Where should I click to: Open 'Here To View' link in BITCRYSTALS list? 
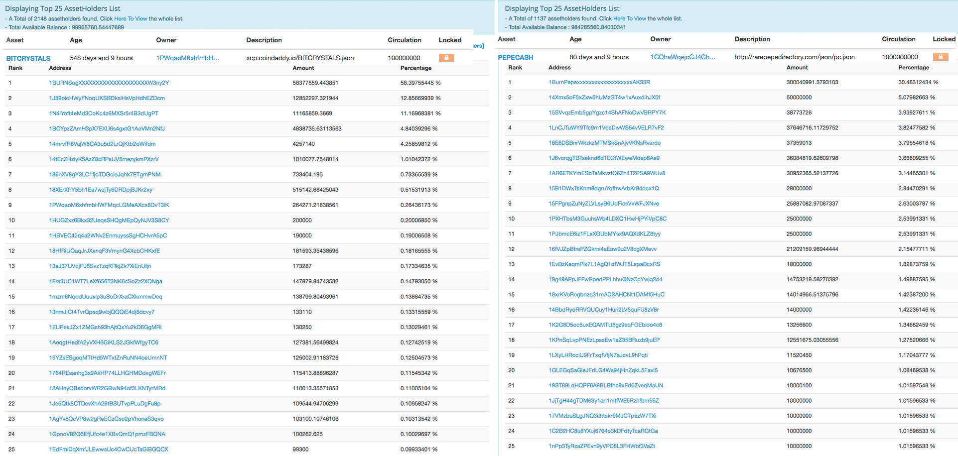pos(131,18)
